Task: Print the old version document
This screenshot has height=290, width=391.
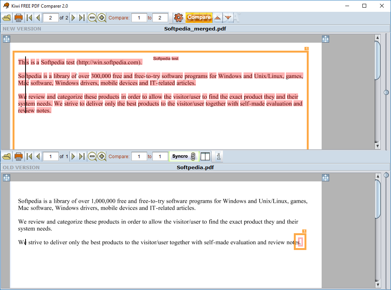Action: [x=18, y=156]
